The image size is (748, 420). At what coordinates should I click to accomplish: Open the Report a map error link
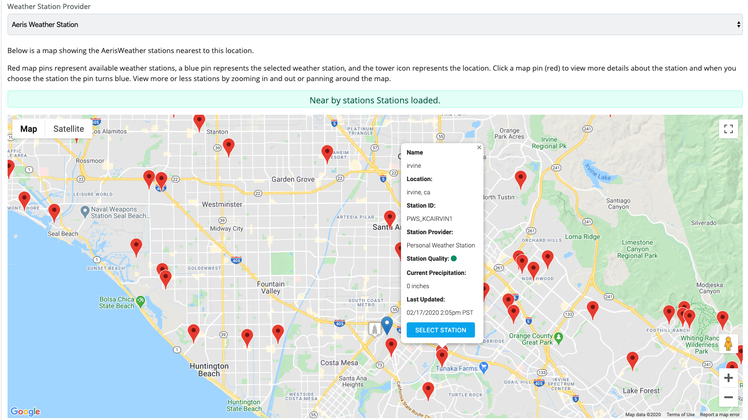(720, 415)
